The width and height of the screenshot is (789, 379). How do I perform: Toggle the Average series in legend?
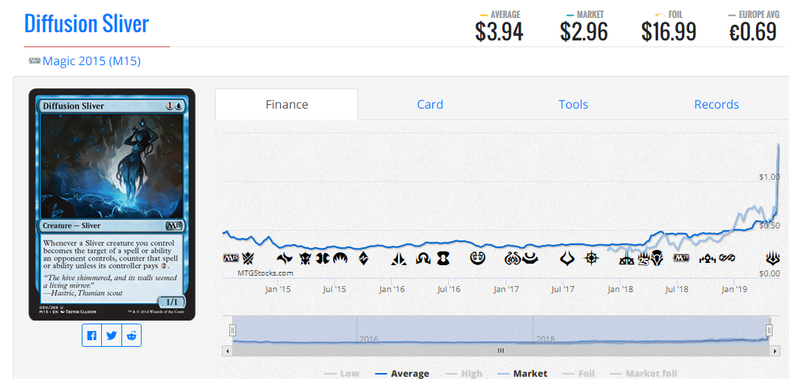point(402,374)
